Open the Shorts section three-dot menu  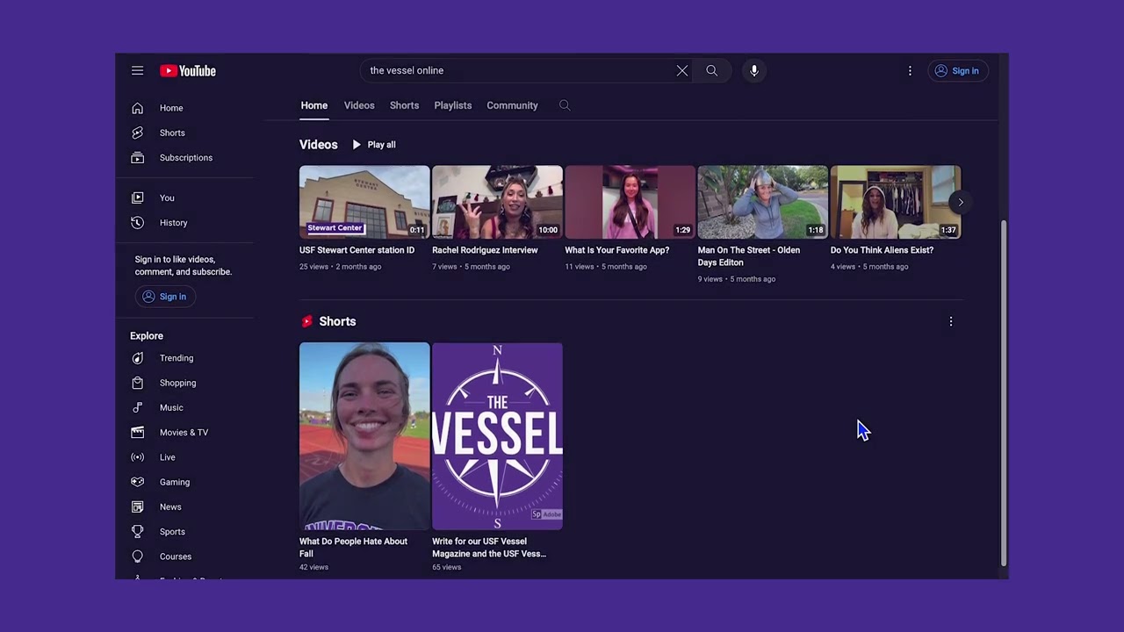[x=950, y=321]
